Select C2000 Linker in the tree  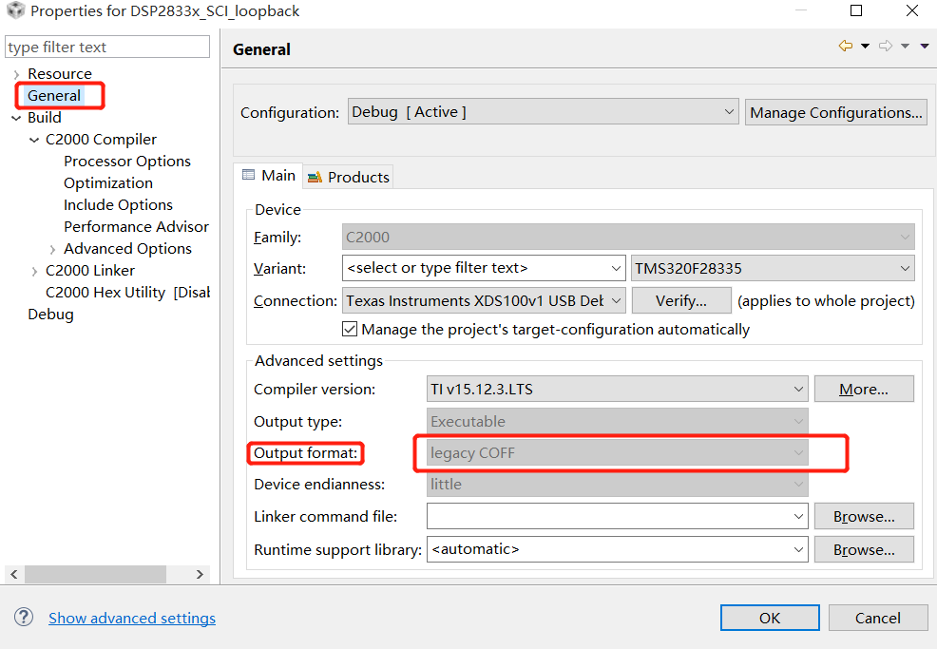click(x=90, y=271)
